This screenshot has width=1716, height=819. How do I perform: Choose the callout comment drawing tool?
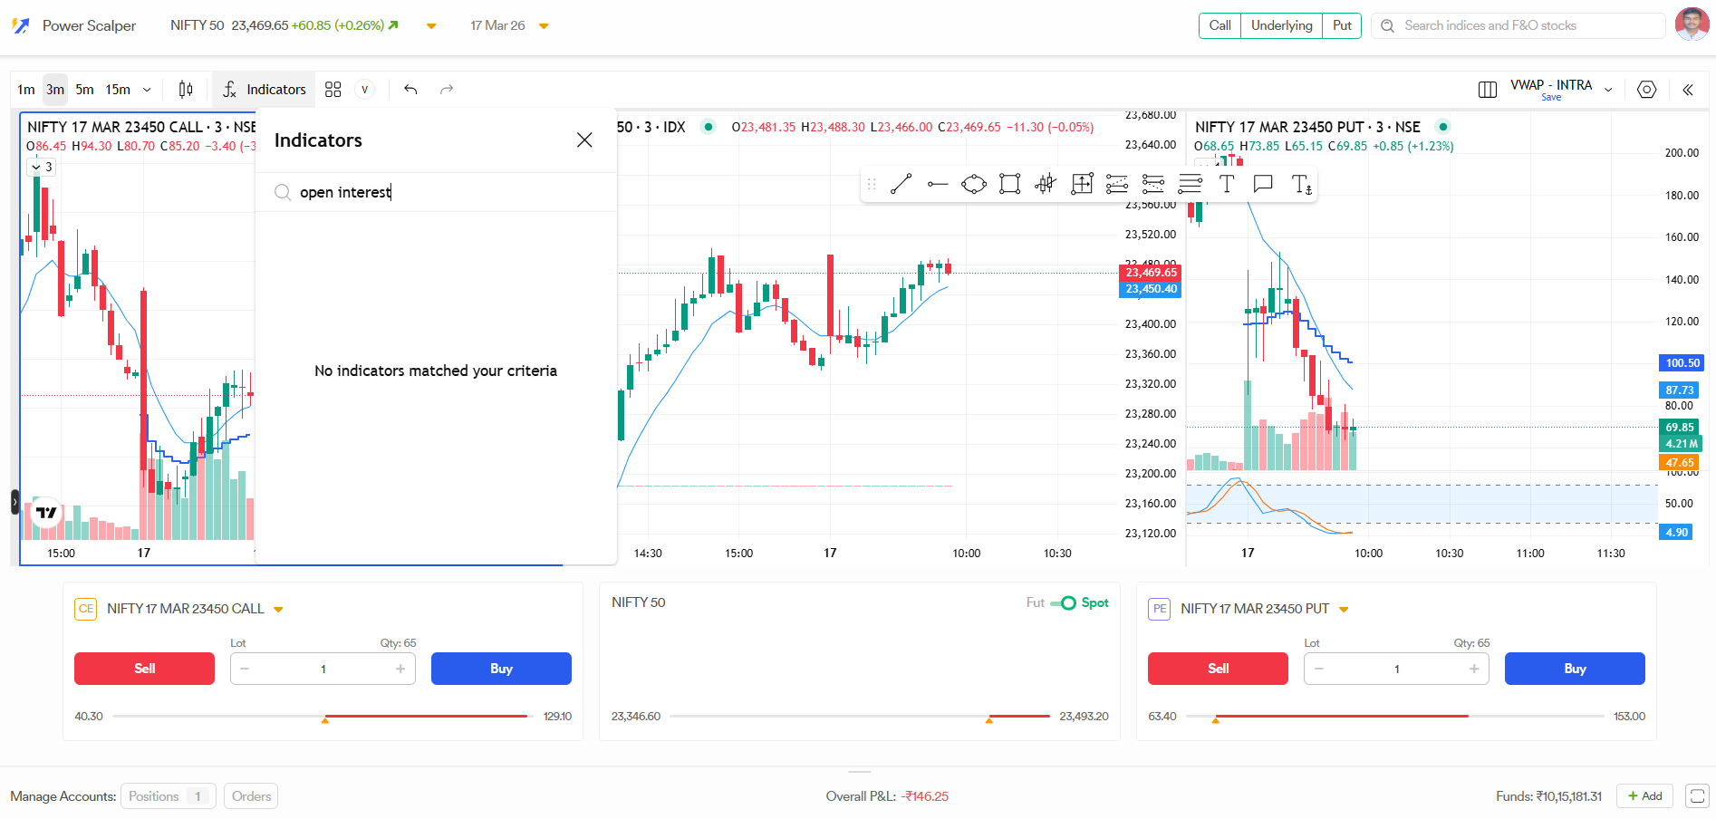coord(1262,185)
